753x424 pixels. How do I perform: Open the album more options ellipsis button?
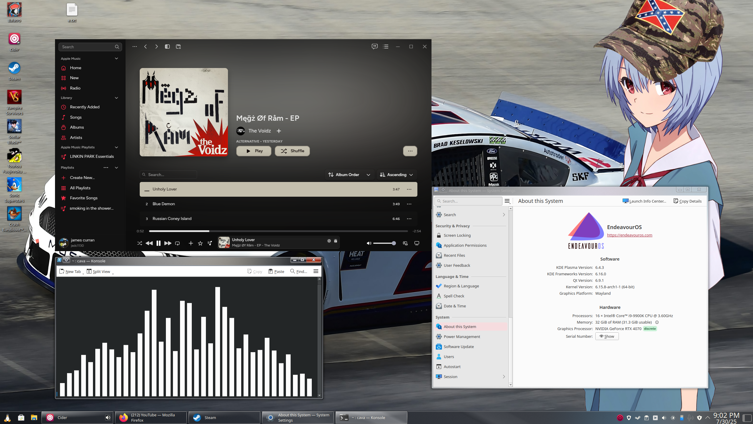point(410,151)
